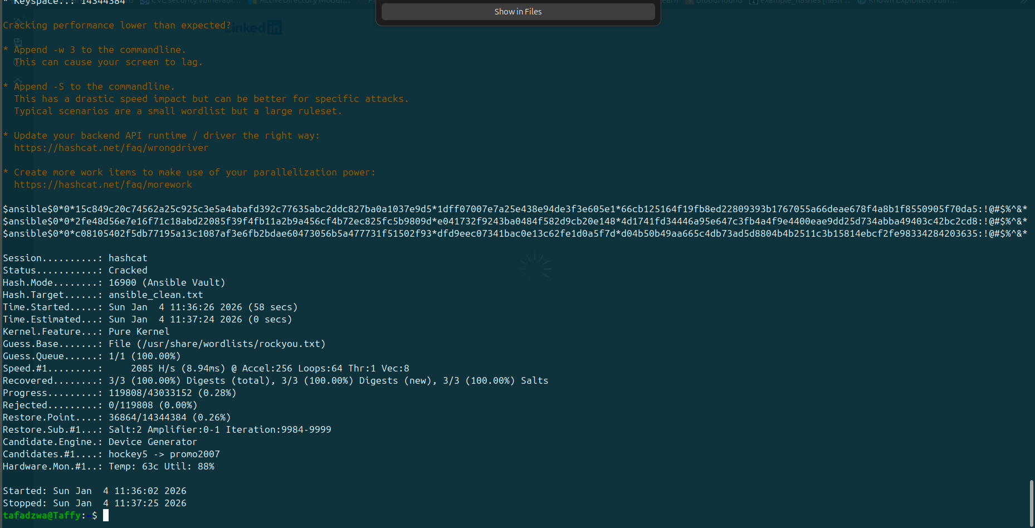Click the terminal scrollbar thumb
The width and height of the screenshot is (1035, 528).
[1031, 503]
